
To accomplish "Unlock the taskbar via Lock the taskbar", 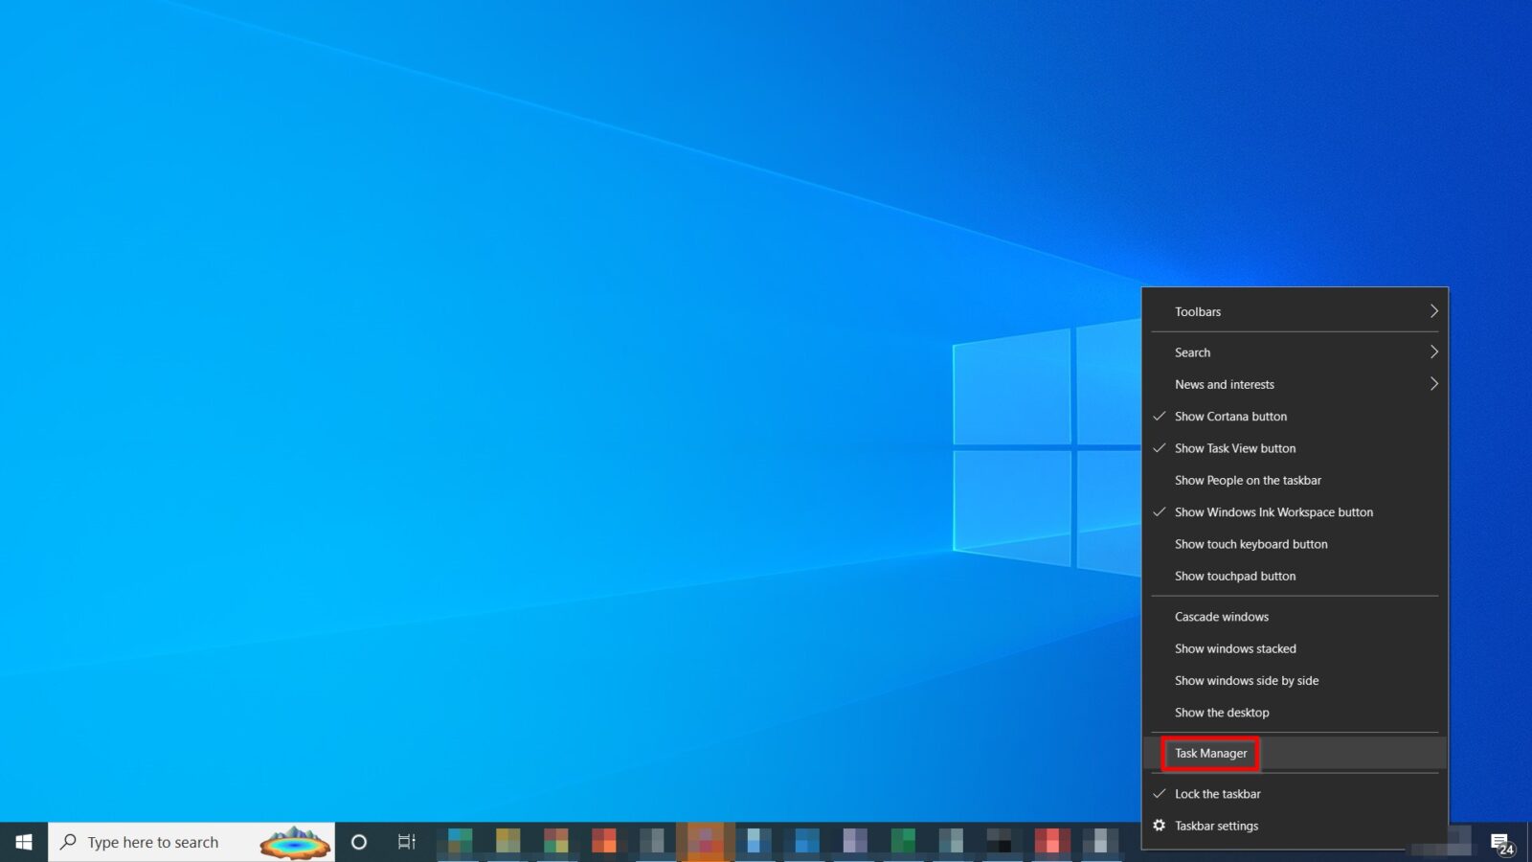I will [x=1217, y=794].
